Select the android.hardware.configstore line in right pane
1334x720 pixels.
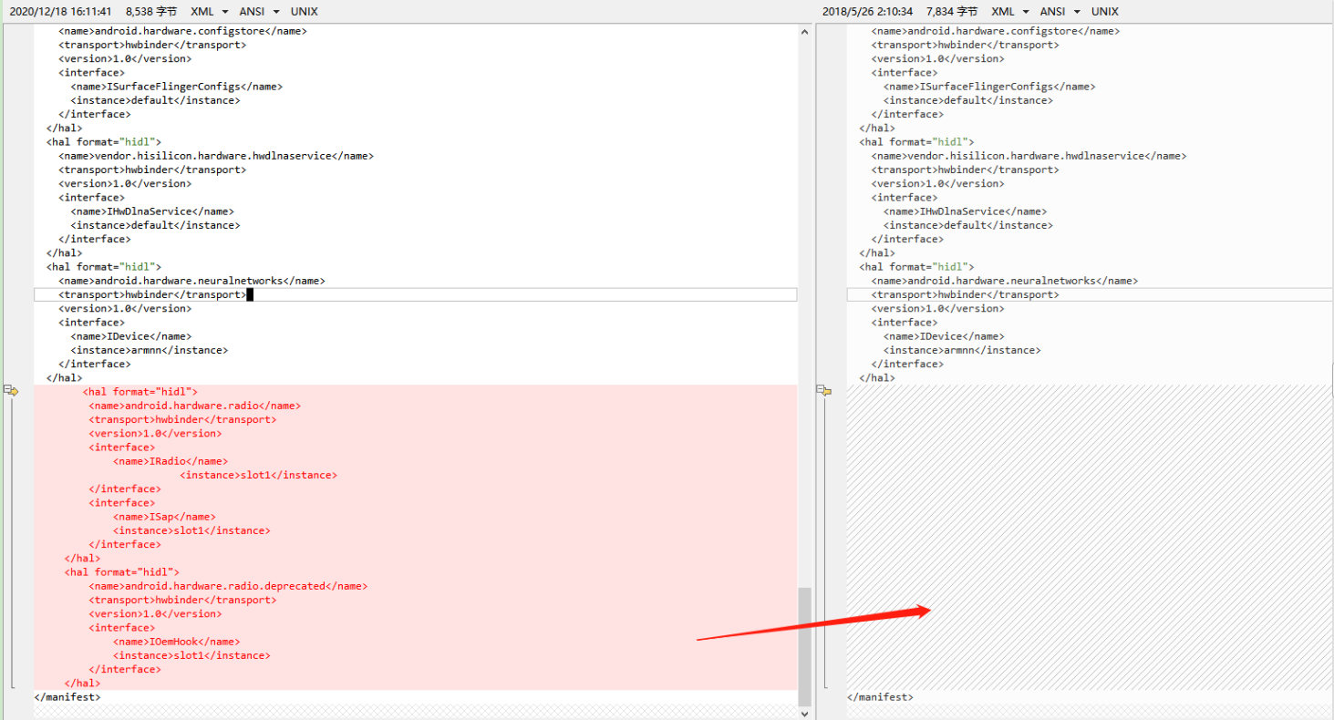pos(996,31)
